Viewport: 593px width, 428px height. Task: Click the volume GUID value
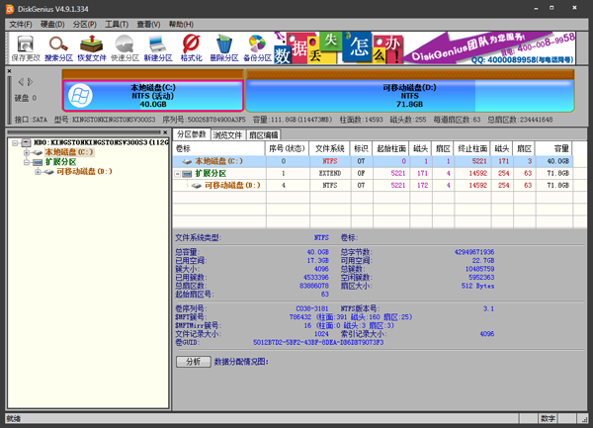click(x=318, y=343)
